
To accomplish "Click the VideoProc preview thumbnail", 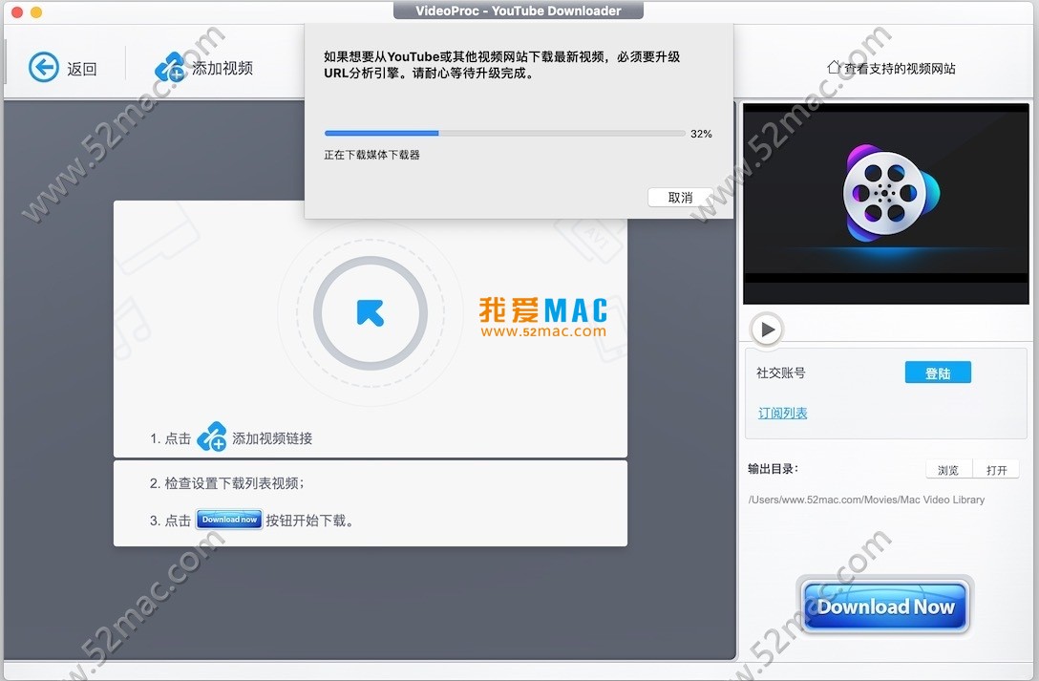I will coord(886,203).
